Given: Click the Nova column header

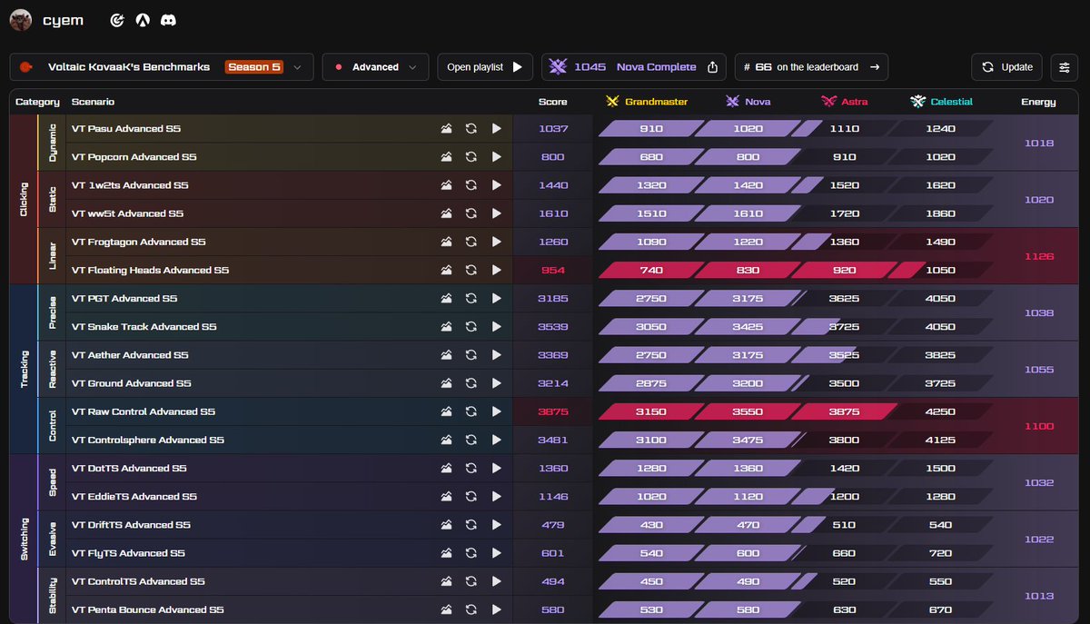Looking at the screenshot, I should 748,102.
